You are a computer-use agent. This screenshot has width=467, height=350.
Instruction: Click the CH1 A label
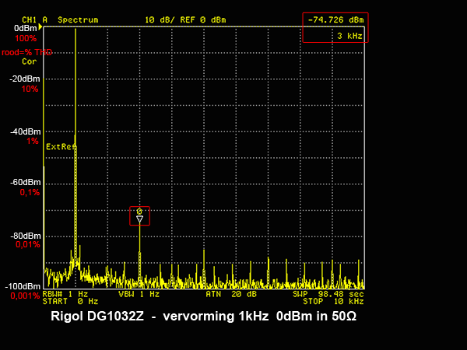(34, 20)
